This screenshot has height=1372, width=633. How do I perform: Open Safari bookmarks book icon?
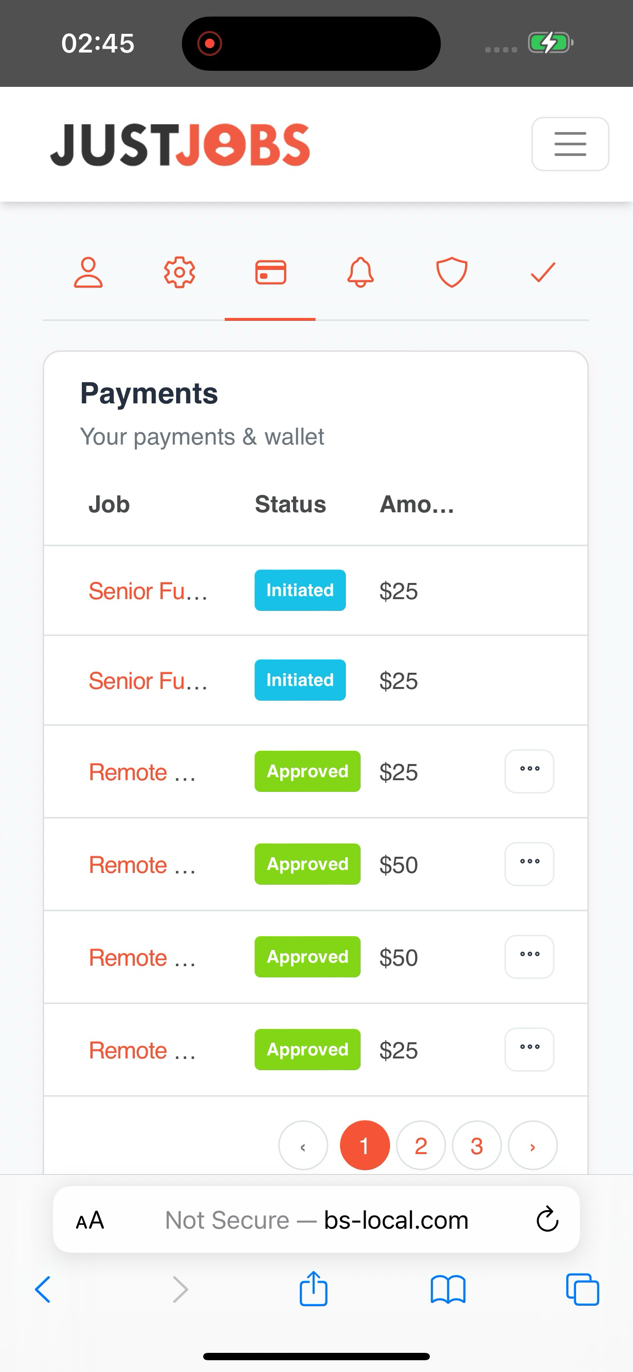(448, 1289)
